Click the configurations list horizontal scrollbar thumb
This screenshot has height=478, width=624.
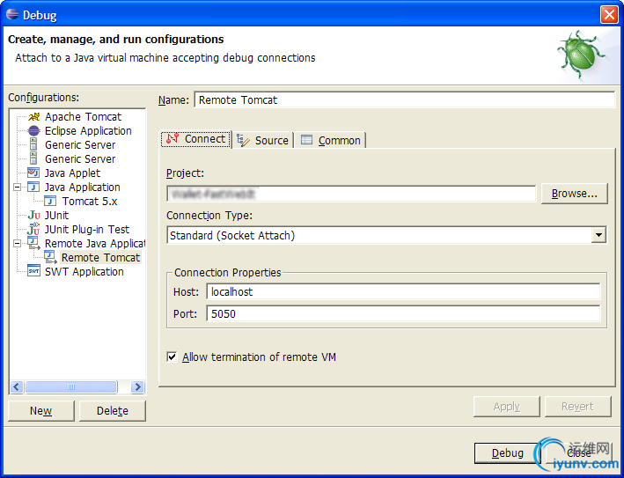click(x=71, y=386)
